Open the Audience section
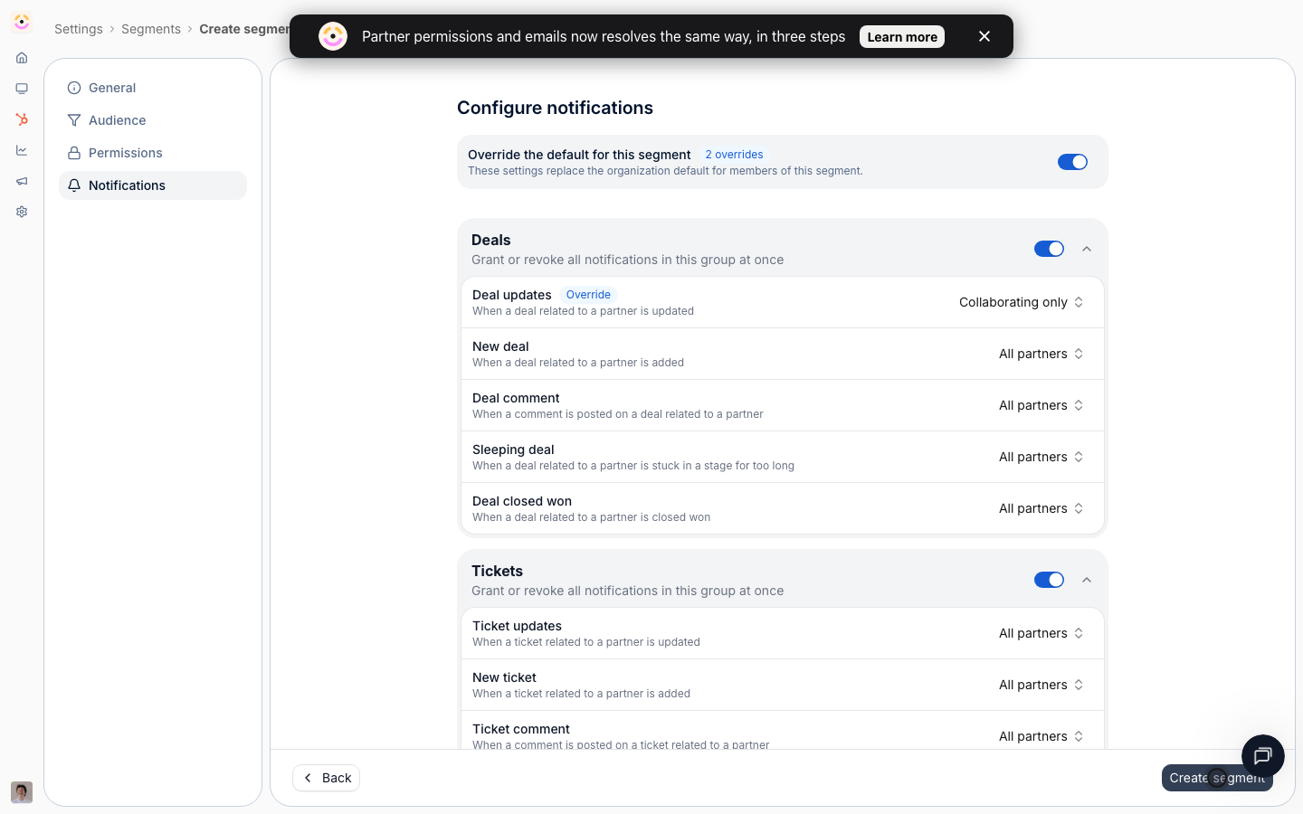The image size is (1303, 814). (x=153, y=120)
